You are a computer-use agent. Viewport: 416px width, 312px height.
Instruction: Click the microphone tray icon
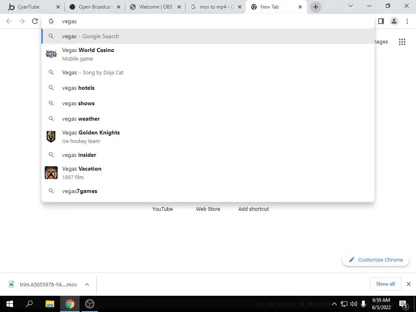(364, 304)
